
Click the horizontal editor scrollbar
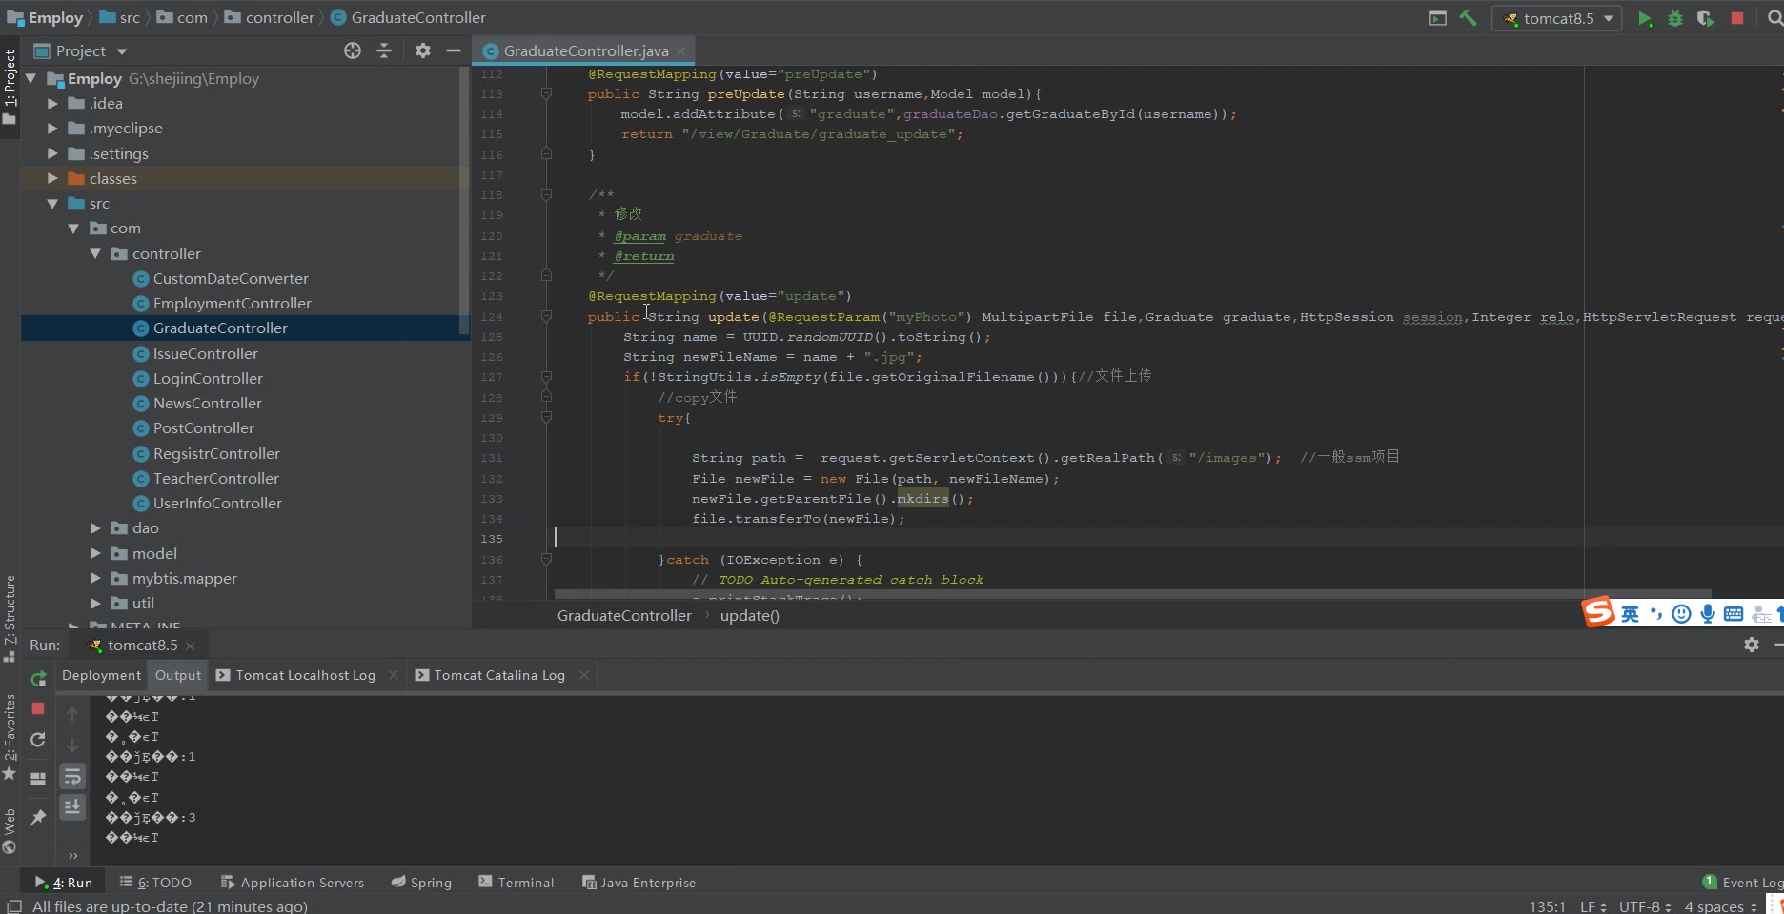tap(1132, 594)
